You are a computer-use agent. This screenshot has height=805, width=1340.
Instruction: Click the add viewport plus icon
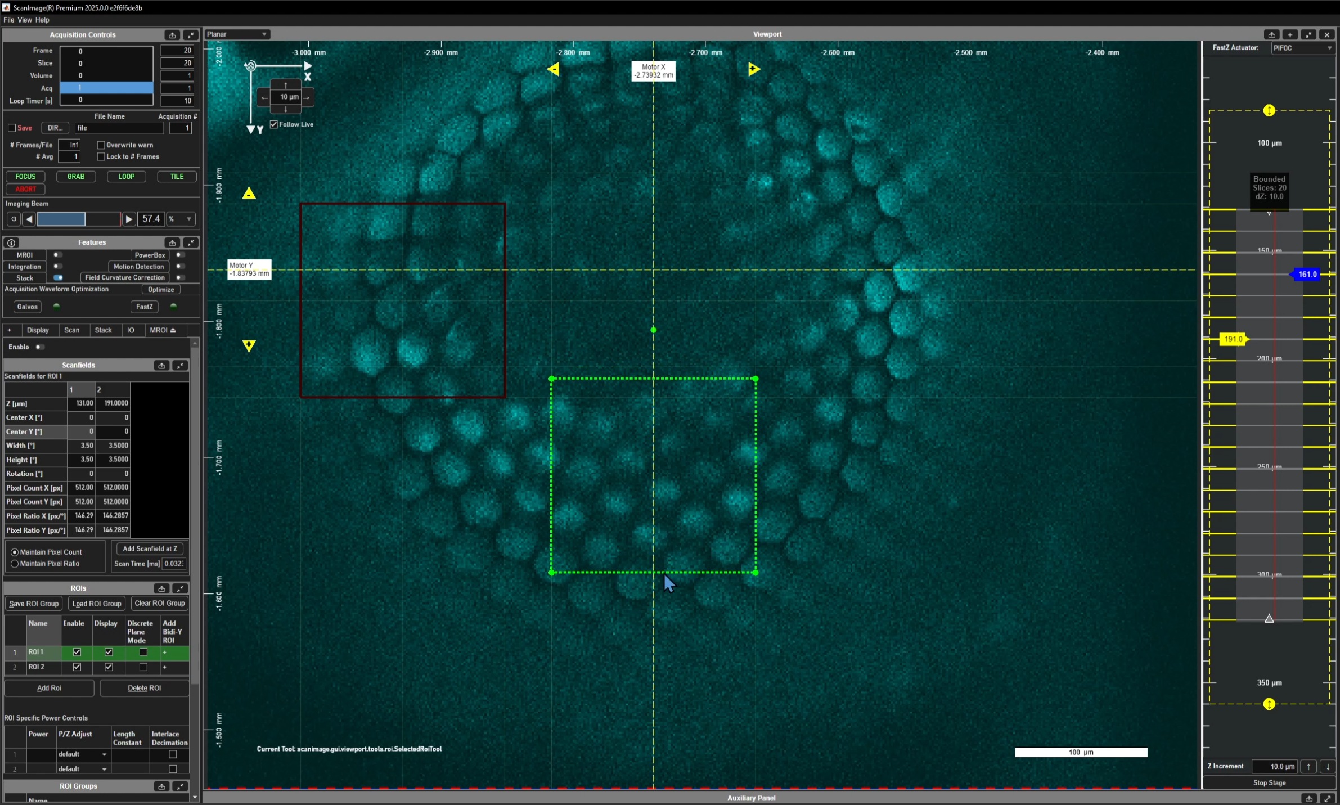coord(1290,35)
